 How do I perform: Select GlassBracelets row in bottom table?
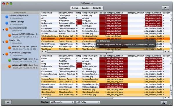(x=105, y=92)
